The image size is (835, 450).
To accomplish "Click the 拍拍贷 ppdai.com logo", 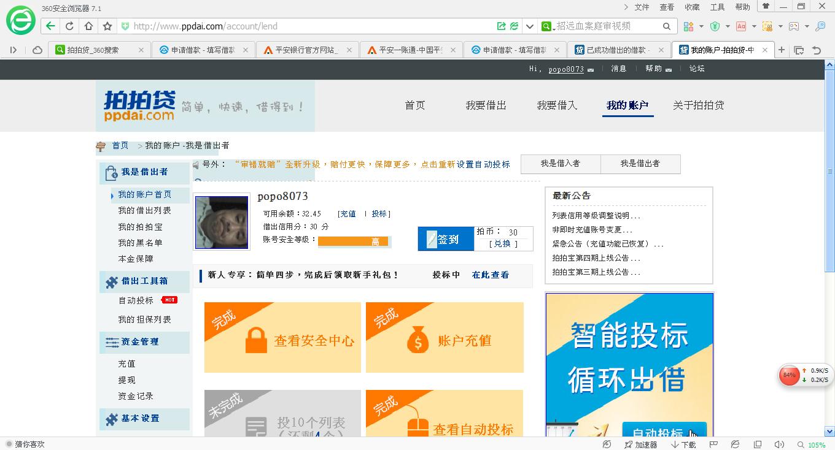I will tap(140, 106).
